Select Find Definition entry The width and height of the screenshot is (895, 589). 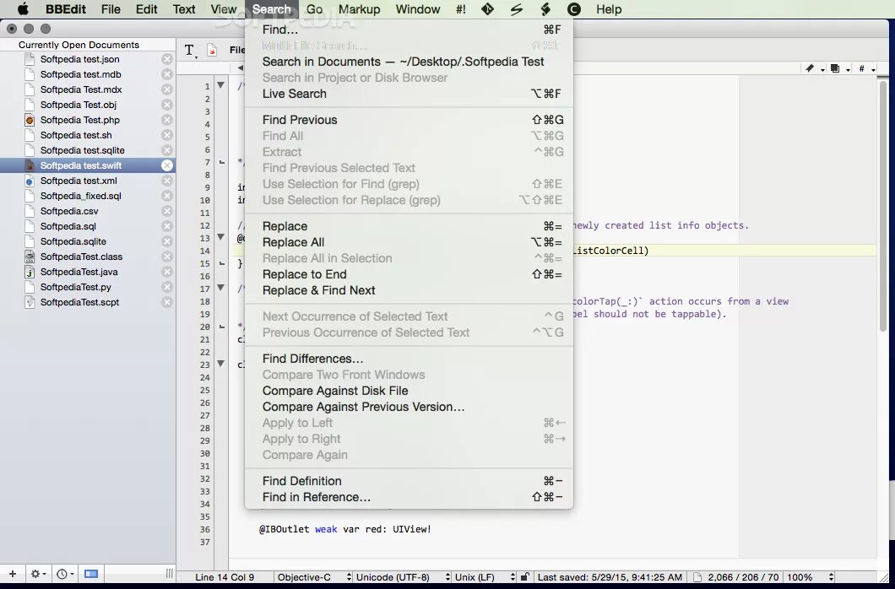point(409,481)
